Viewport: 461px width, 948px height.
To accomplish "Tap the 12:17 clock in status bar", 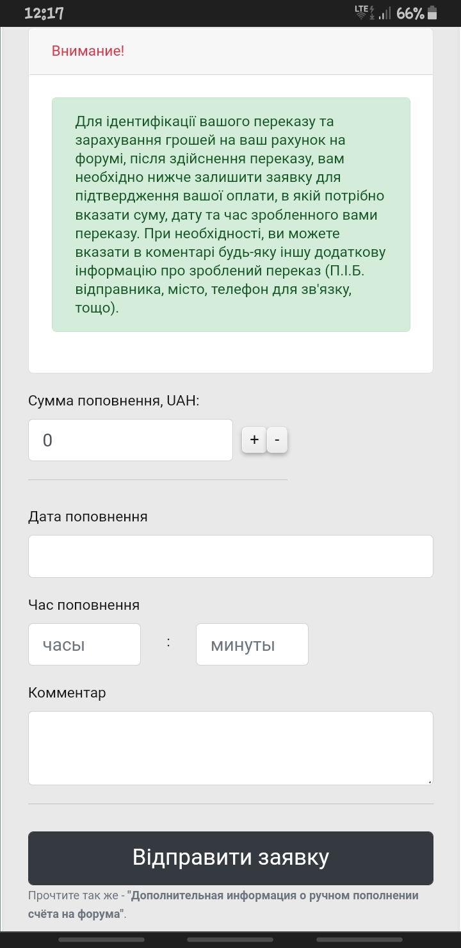I will pyautogui.click(x=44, y=13).
